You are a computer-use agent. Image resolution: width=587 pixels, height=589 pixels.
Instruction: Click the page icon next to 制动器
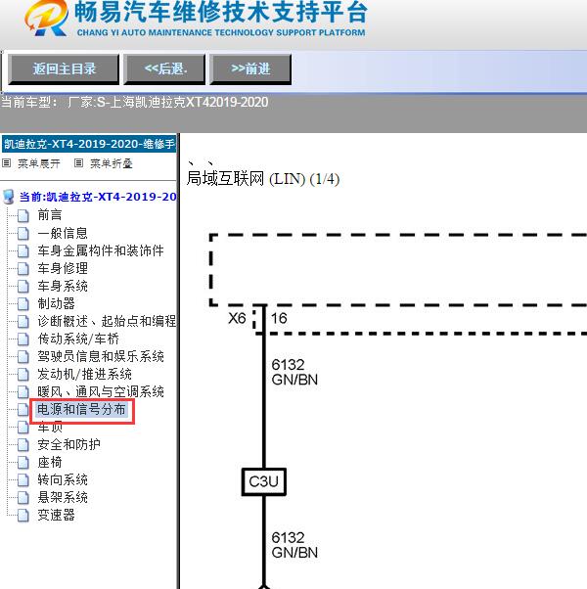tap(23, 304)
